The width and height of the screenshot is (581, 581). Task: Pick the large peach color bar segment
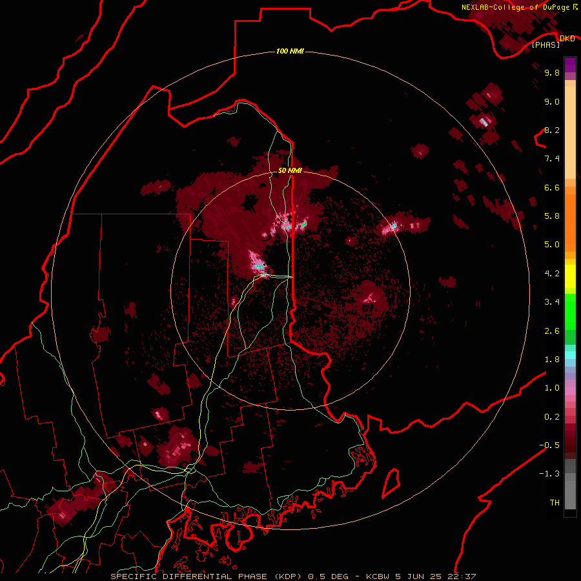point(570,132)
